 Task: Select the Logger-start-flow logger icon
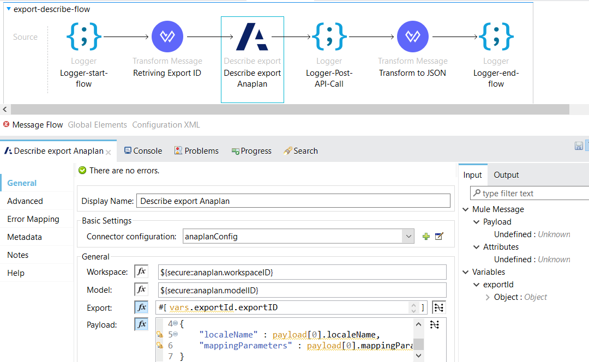84,37
